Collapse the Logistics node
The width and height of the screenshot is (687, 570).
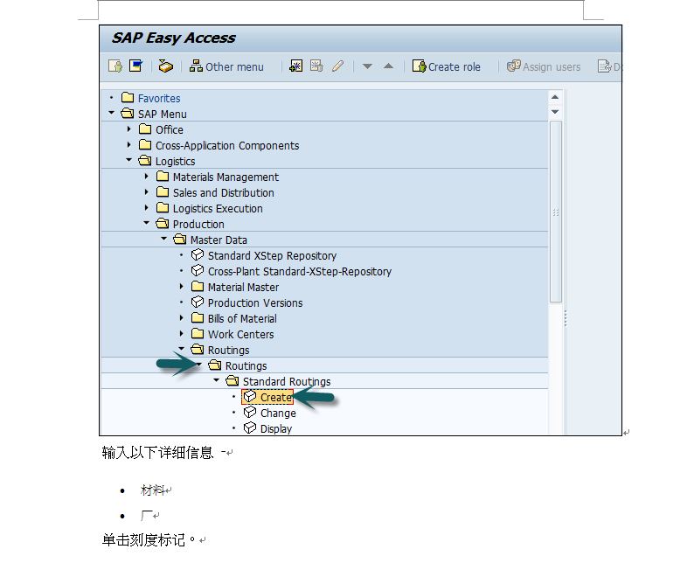128,160
